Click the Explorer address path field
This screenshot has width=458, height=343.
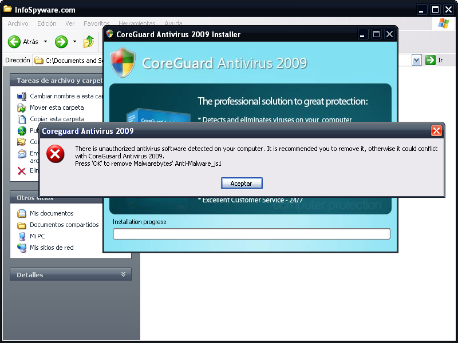coord(68,61)
